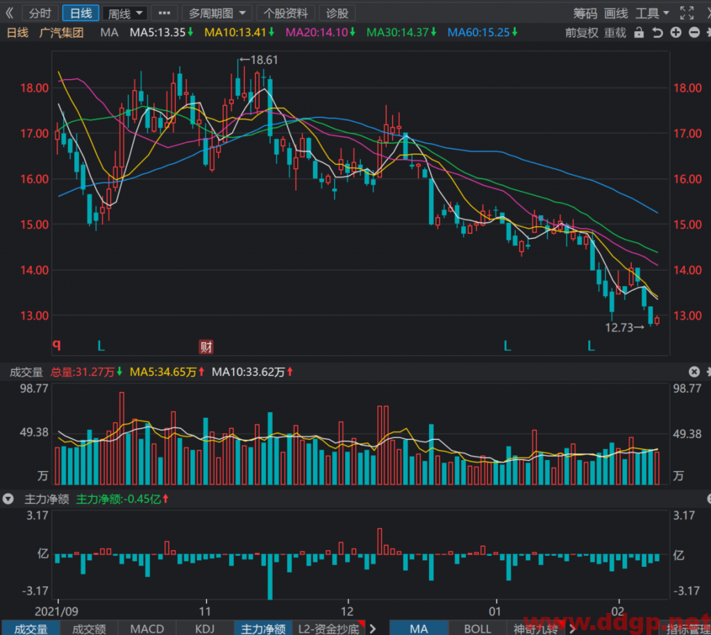
Task: Click the 广汽集团 stock name
Action: click(61, 33)
